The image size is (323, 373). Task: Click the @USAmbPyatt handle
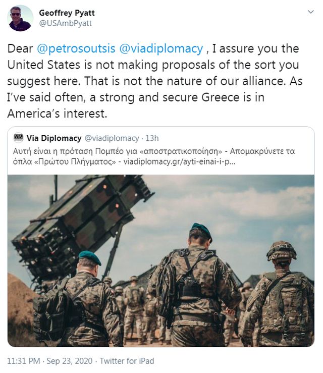click(65, 23)
